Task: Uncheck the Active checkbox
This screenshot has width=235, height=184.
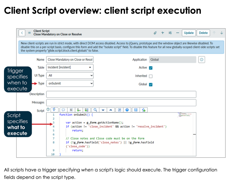Action: 151,68
